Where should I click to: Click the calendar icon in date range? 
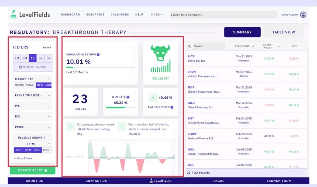[x=20, y=67]
